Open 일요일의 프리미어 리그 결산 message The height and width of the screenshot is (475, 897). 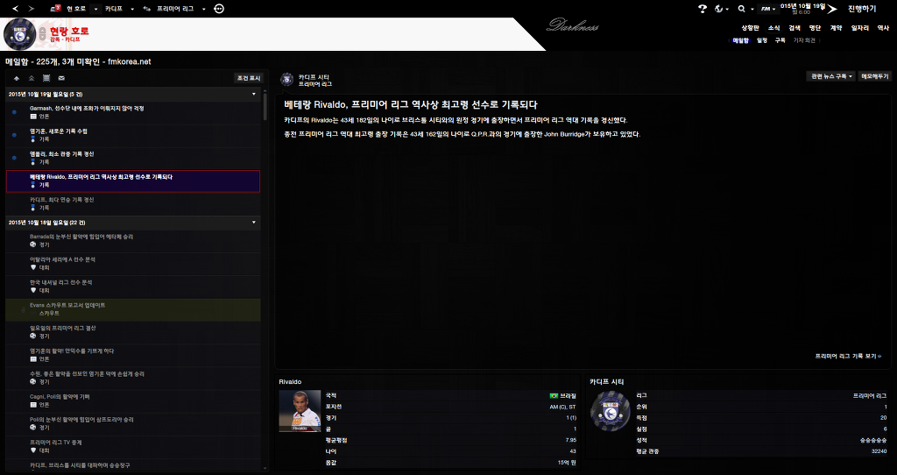133,332
